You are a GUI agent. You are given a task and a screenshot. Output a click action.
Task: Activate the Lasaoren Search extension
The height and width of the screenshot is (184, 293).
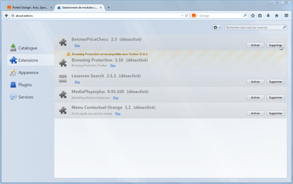(x=255, y=82)
